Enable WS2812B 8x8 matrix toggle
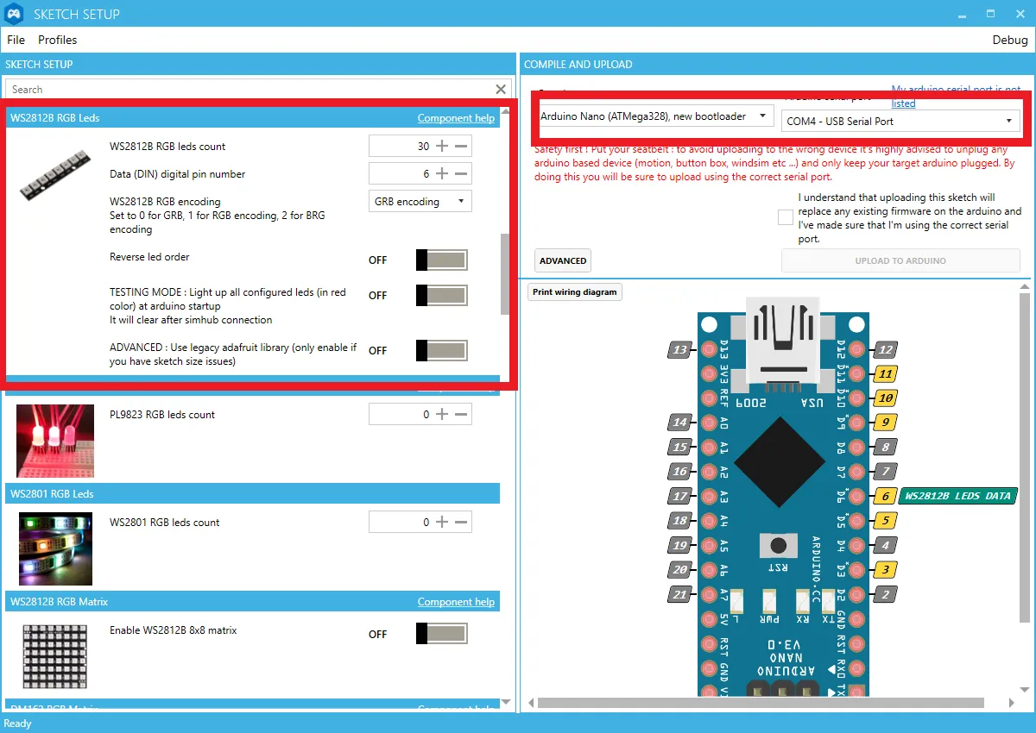The image size is (1036, 733). (442, 634)
